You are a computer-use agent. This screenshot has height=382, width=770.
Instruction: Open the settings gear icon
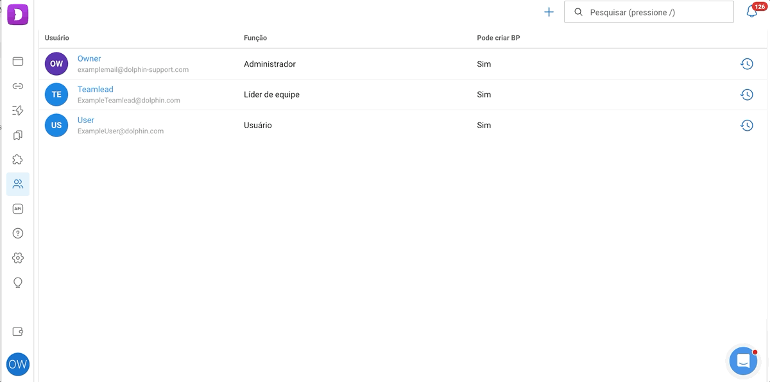click(x=18, y=258)
